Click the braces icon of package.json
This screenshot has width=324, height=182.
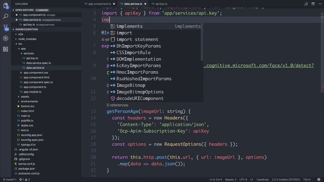click(16, 168)
